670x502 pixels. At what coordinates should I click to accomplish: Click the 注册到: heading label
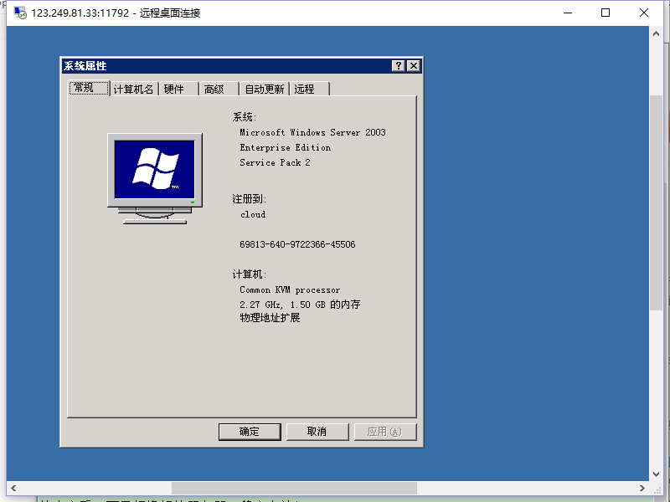[x=250, y=199]
